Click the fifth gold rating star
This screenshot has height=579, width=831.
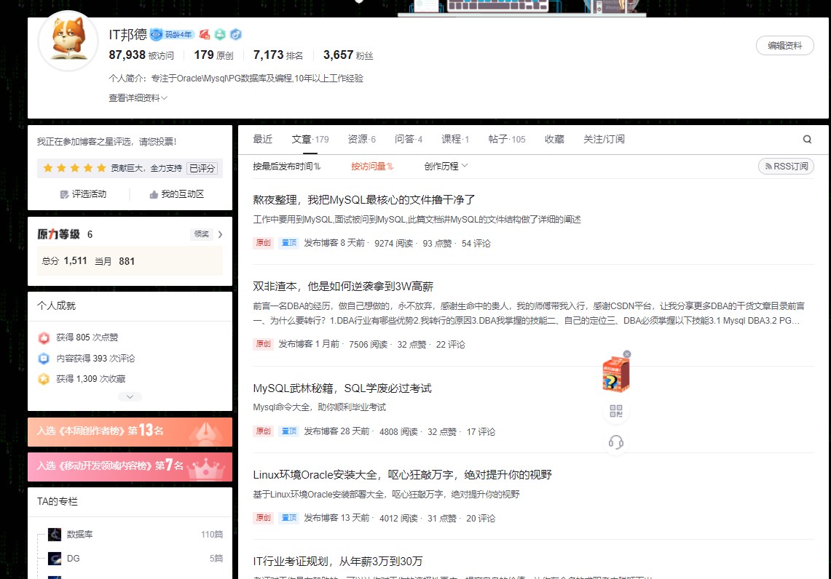tap(101, 168)
